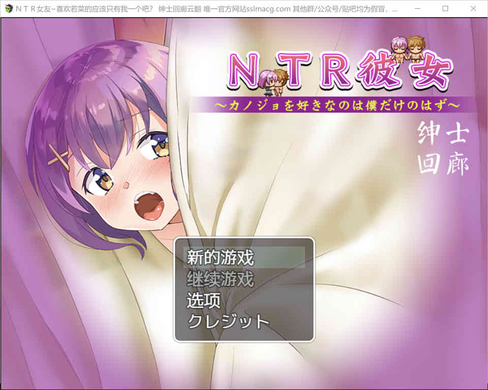Click the window title text starting with 'N T R女友'
Viewport: 488px width, 390px height.
point(206,9)
